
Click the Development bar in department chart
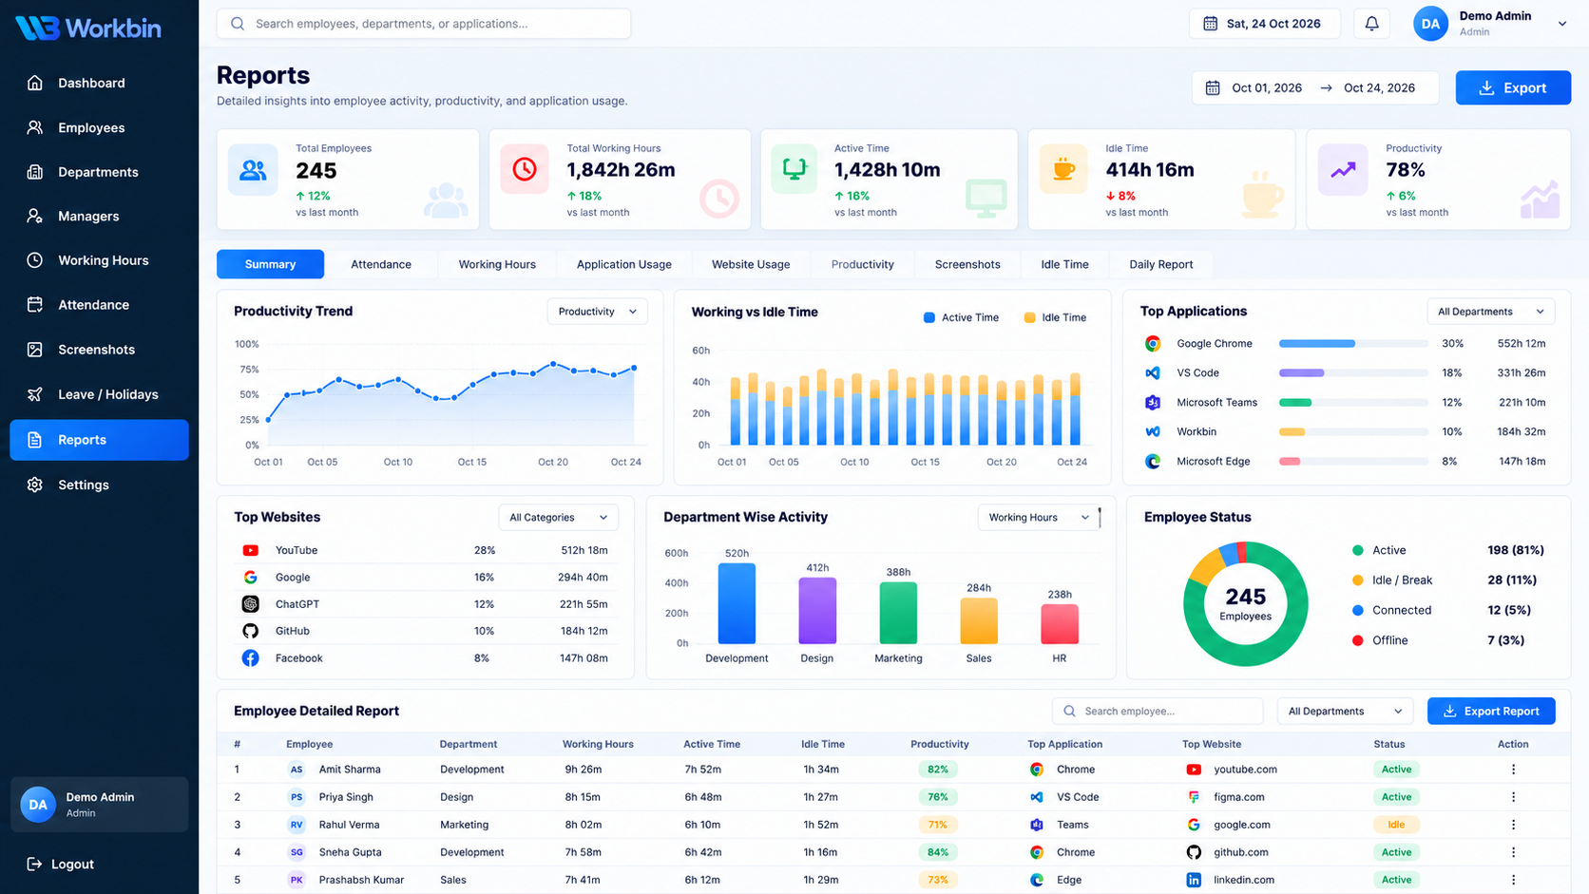click(x=737, y=603)
